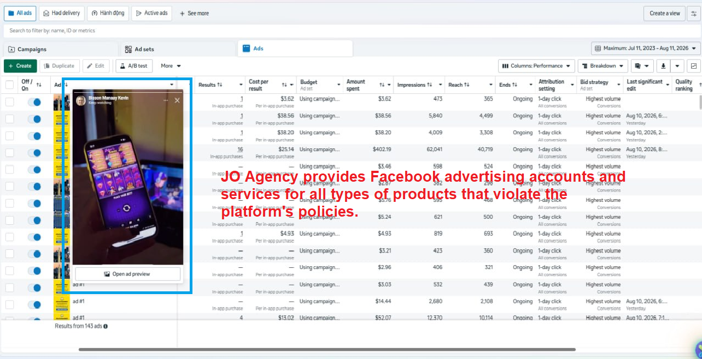Open the 16 results link
The height and width of the screenshot is (359, 702).
click(x=240, y=149)
